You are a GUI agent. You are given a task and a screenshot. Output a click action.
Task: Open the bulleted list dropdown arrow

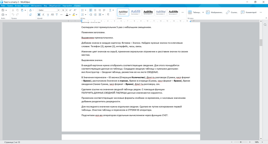(x=85, y=10)
